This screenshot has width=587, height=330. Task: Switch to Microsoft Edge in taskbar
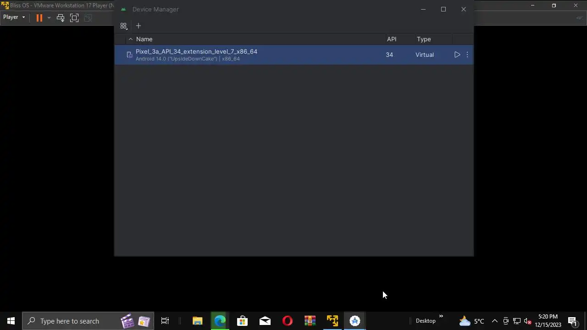220,321
